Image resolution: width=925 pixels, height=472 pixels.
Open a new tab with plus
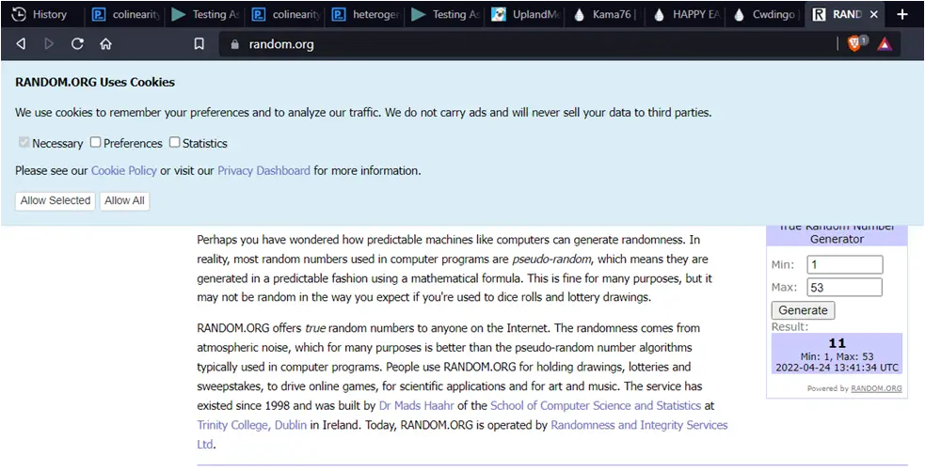(902, 15)
